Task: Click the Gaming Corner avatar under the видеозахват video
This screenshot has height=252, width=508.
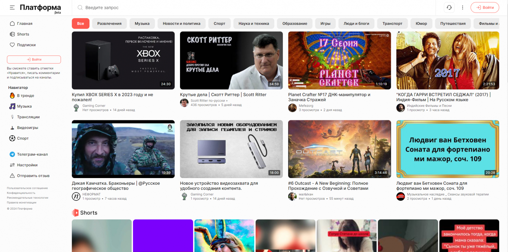Action: (x=184, y=196)
